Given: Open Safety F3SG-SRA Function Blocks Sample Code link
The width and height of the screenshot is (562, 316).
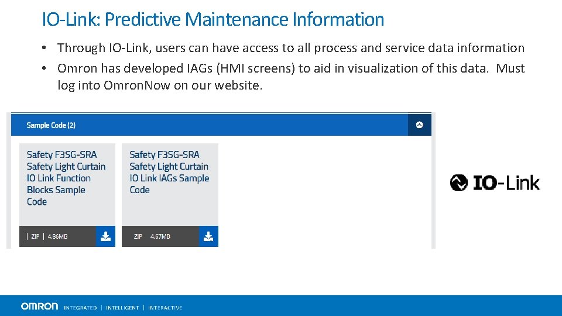Looking at the screenshot, I should [66, 178].
